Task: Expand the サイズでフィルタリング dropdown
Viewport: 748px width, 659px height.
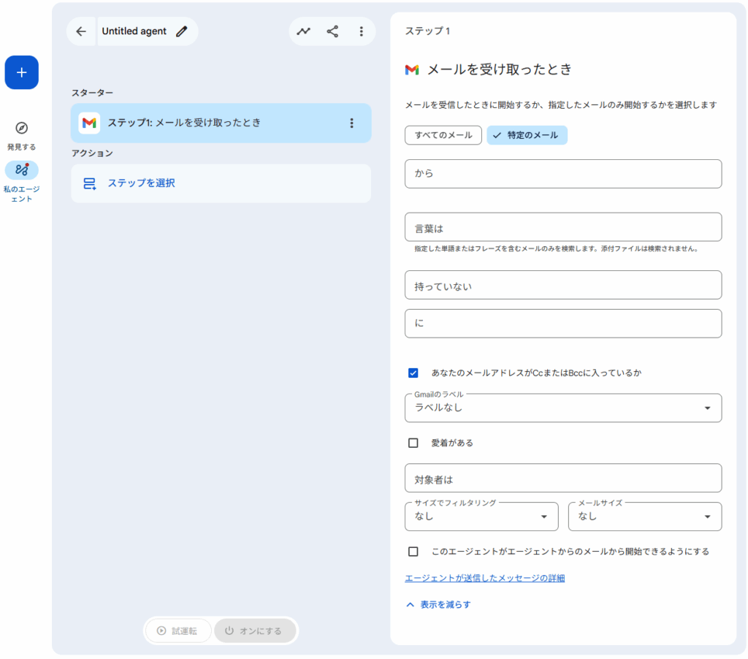Action: 481,517
